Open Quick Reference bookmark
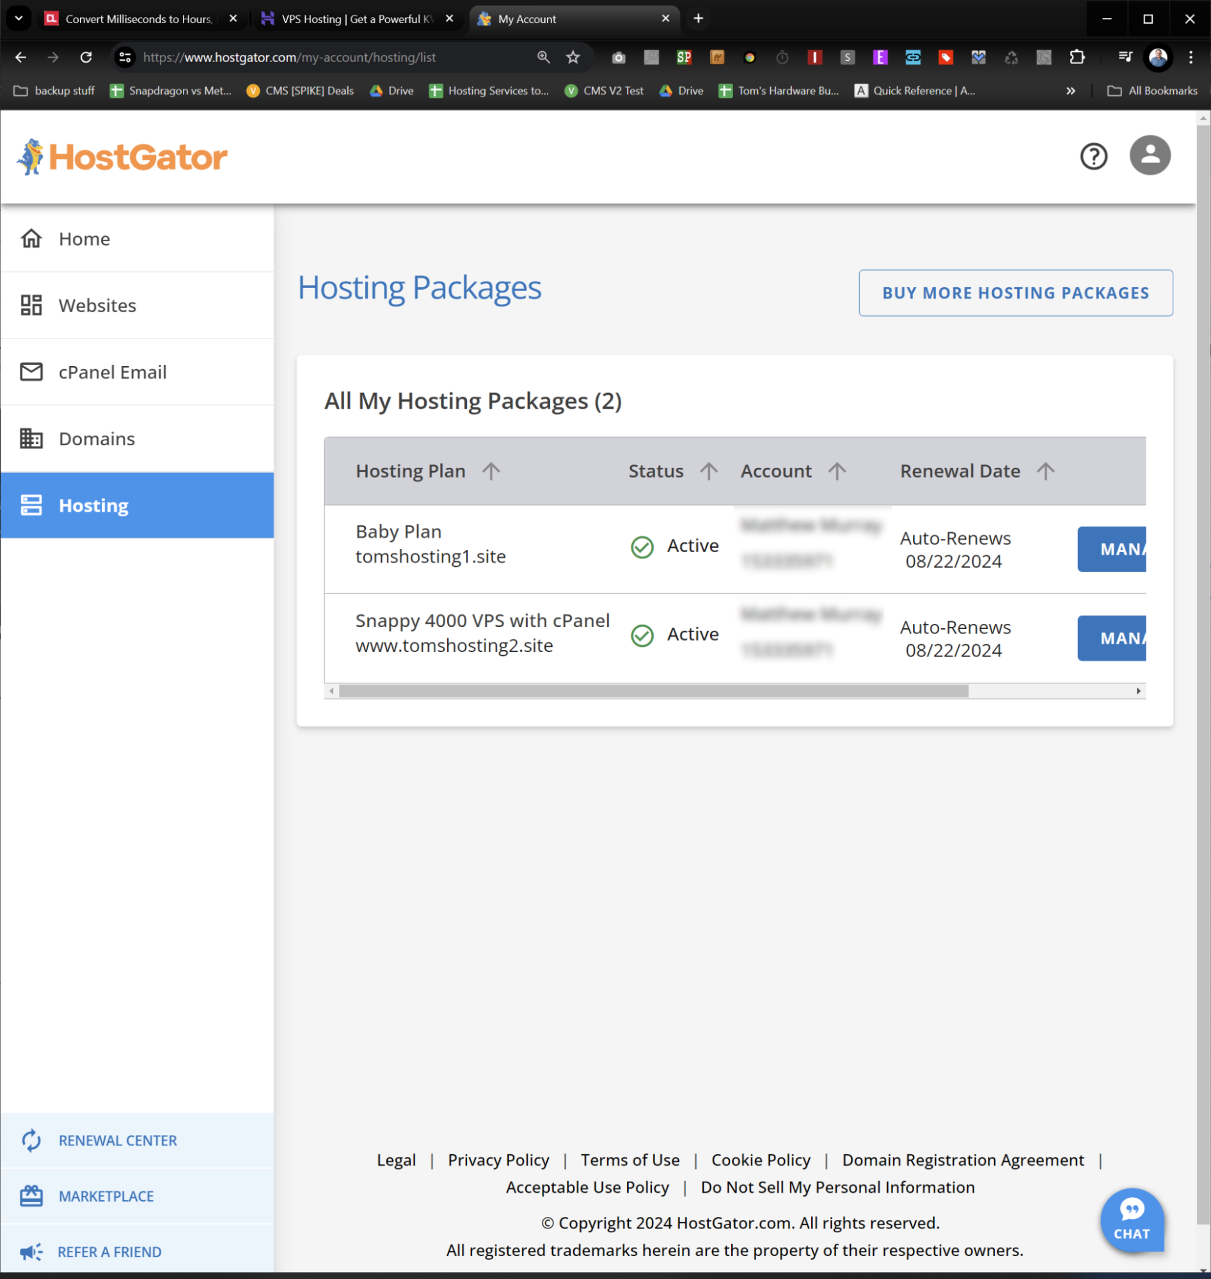 (915, 91)
